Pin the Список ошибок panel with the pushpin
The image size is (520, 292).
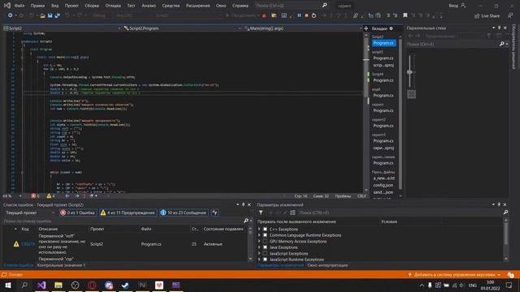point(243,204)
